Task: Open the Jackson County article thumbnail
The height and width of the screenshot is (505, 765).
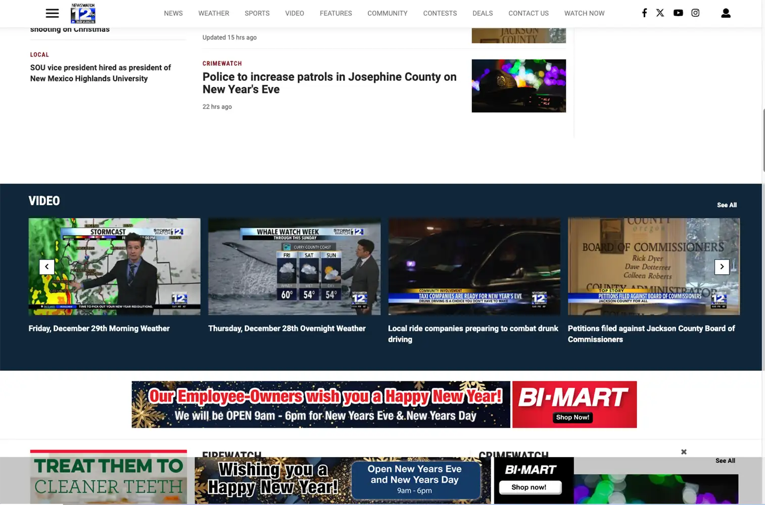Action: (x=519, y=35)
